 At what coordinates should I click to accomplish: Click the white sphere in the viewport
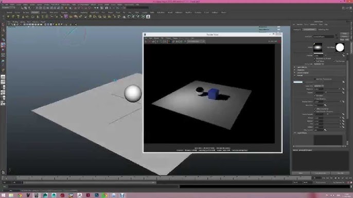(133, 93)
